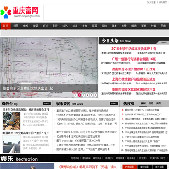The image size is (169, 169).
Task: Open the 电视 navigation item
Action: point(26,26)
